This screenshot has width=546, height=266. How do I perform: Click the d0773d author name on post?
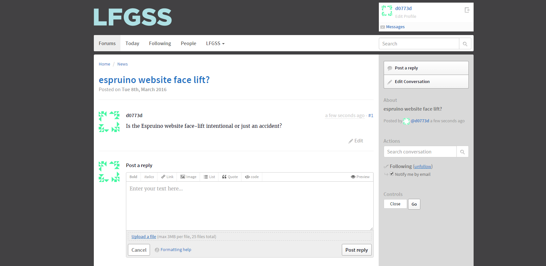pyautogui.click(x=134, y=115)
